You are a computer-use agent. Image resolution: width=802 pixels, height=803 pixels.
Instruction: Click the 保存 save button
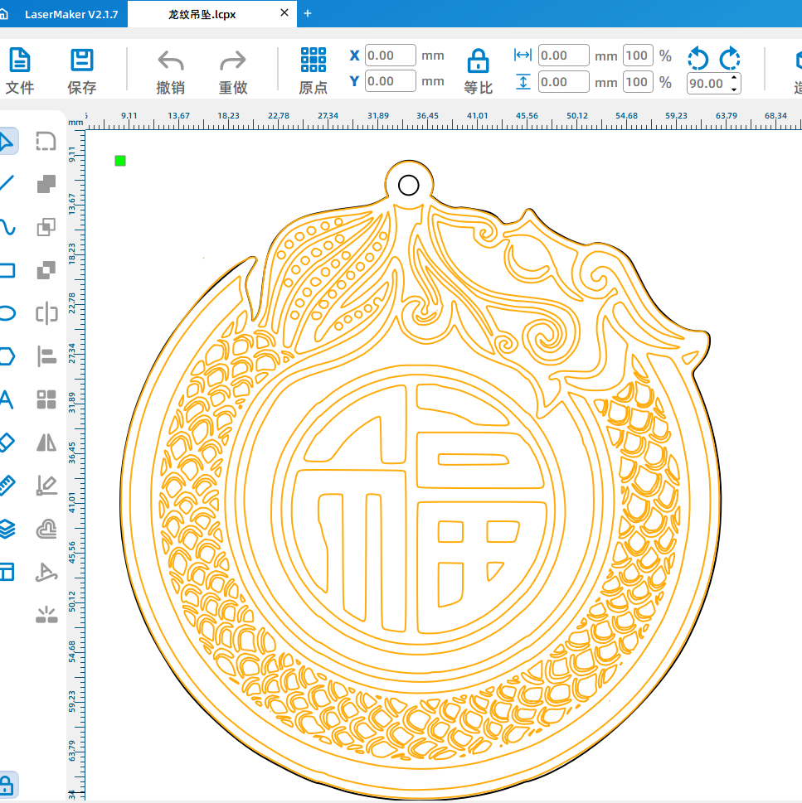coord(81,70)
